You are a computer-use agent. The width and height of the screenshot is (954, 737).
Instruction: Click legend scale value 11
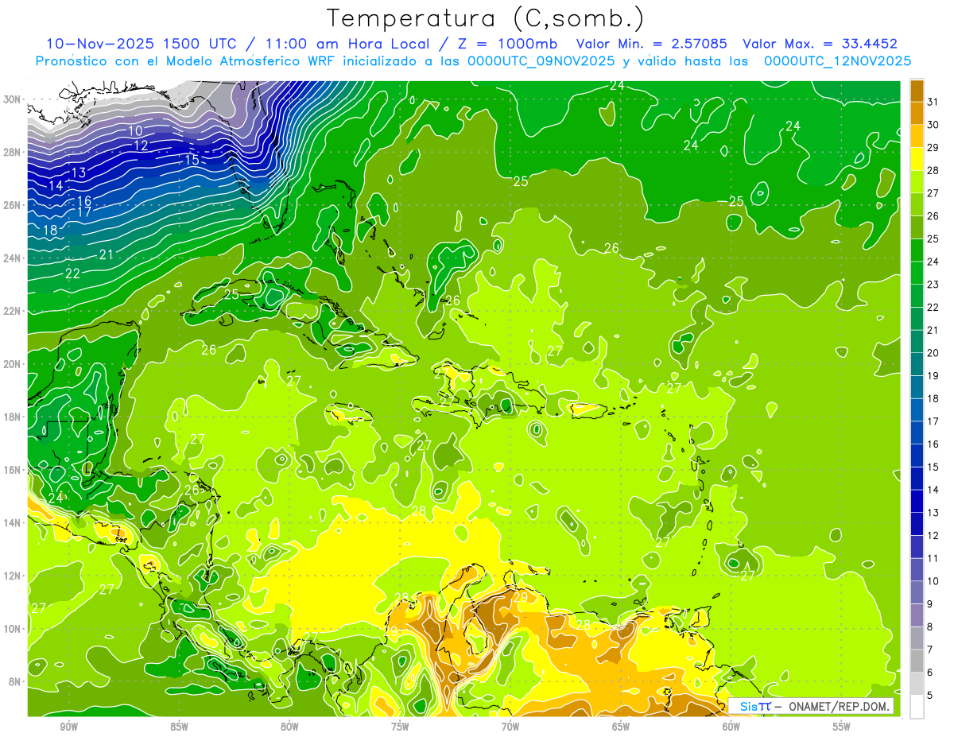point(934,558)
